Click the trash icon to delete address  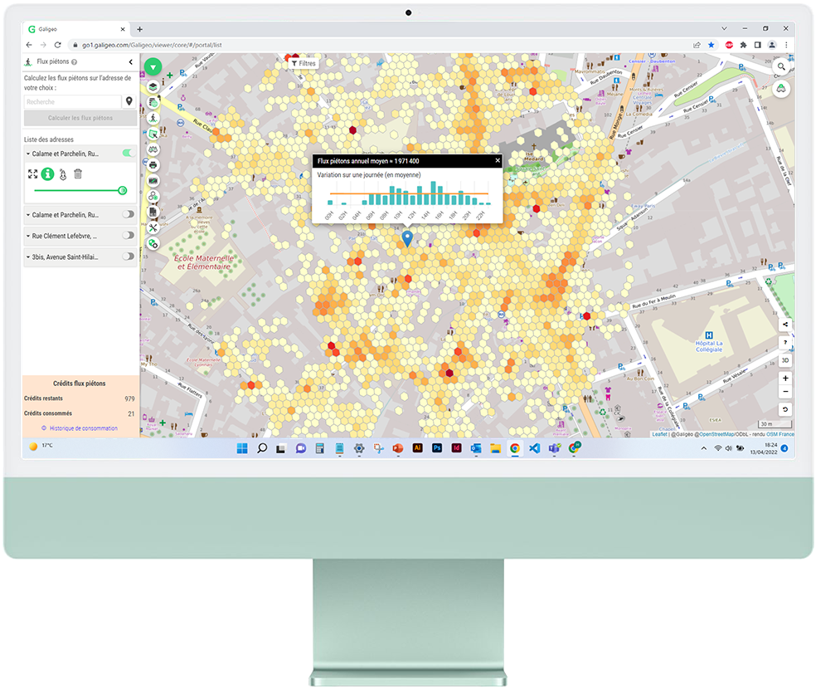click(78, 173)
